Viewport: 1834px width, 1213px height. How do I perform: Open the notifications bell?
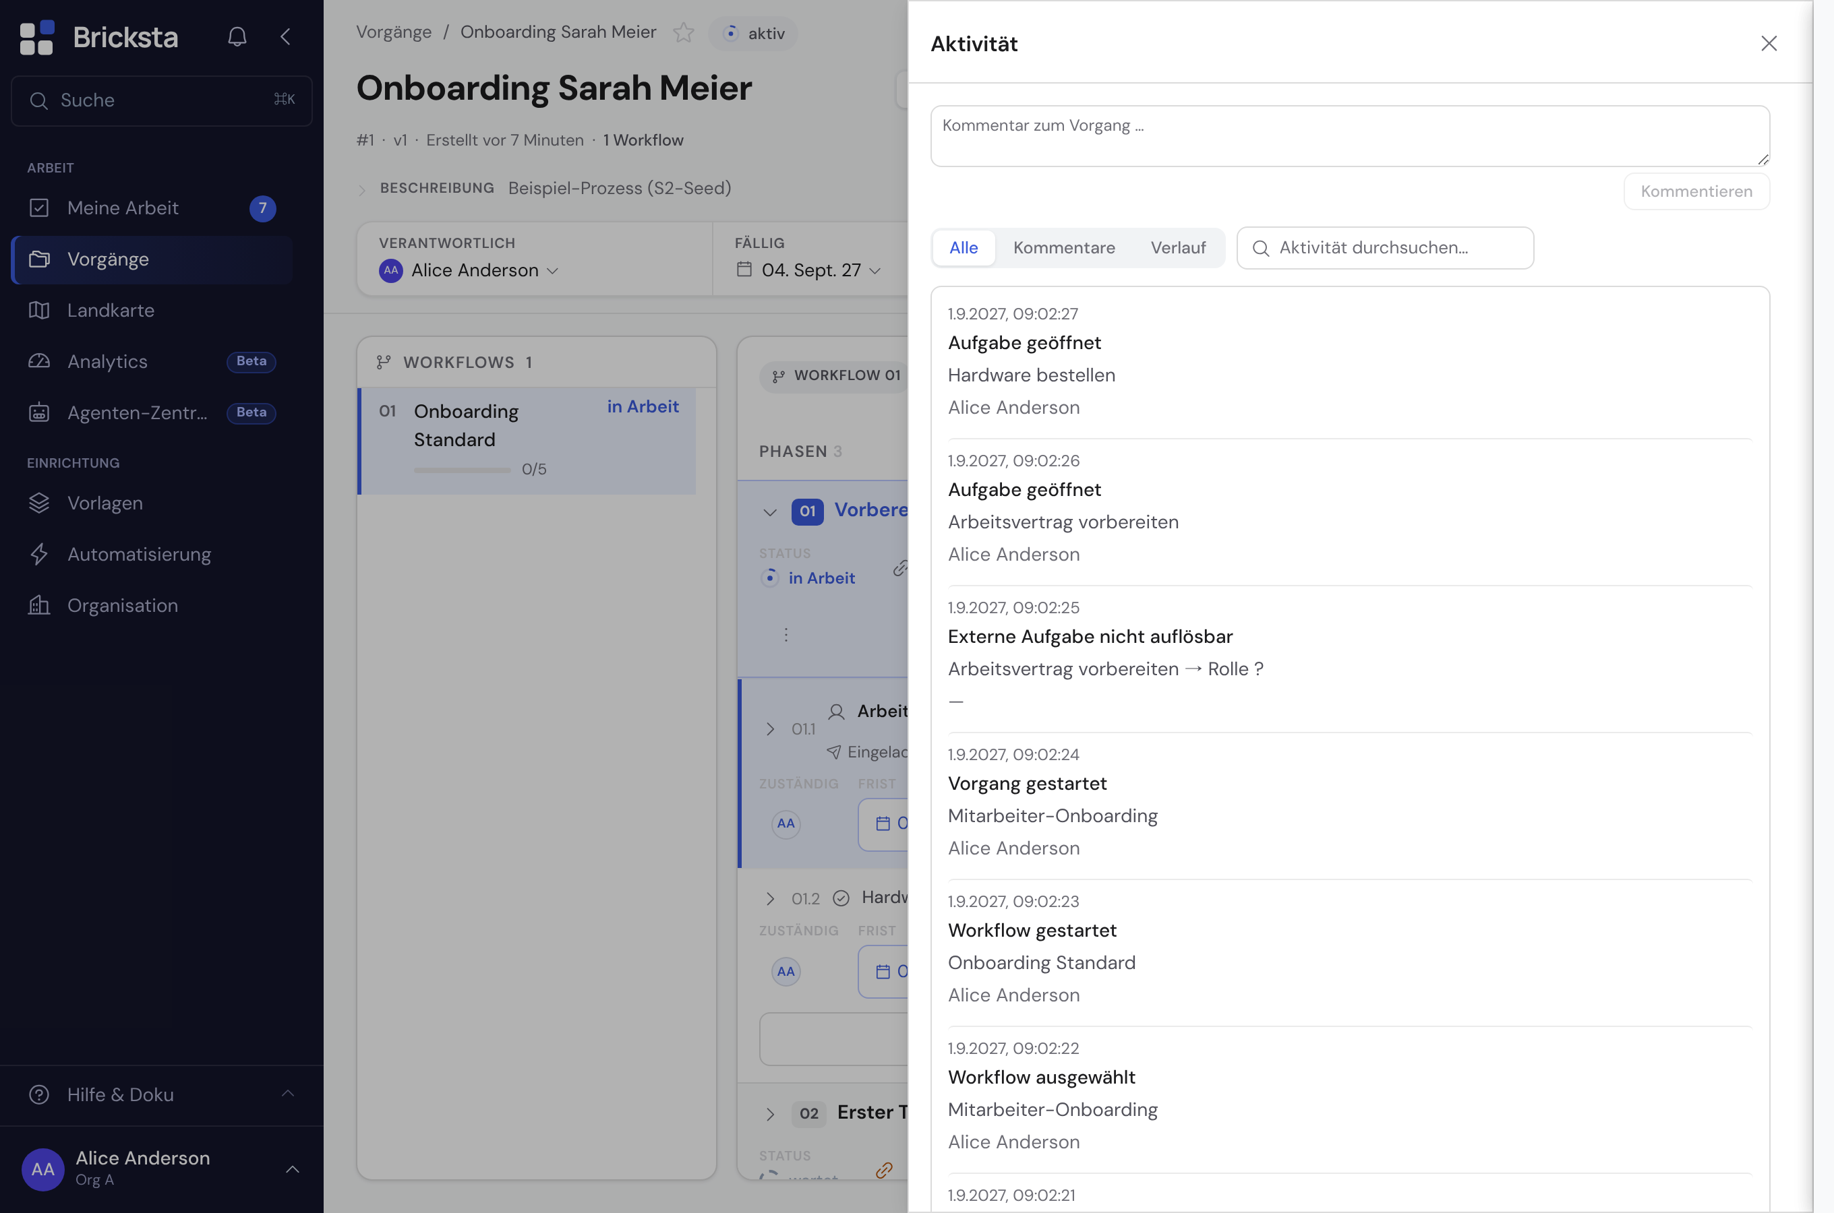[x=237, y=36]
